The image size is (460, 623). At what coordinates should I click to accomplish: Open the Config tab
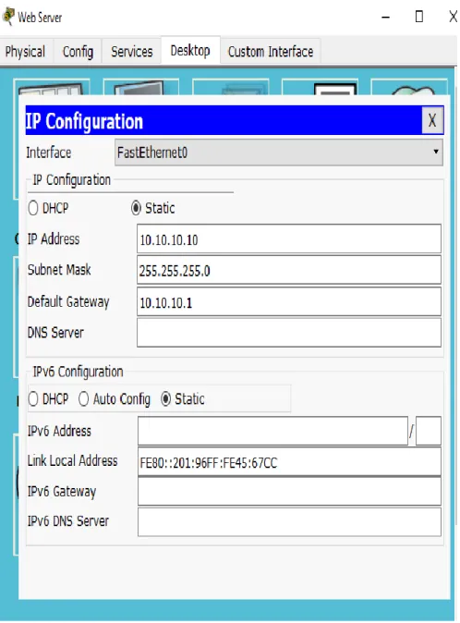78,52
